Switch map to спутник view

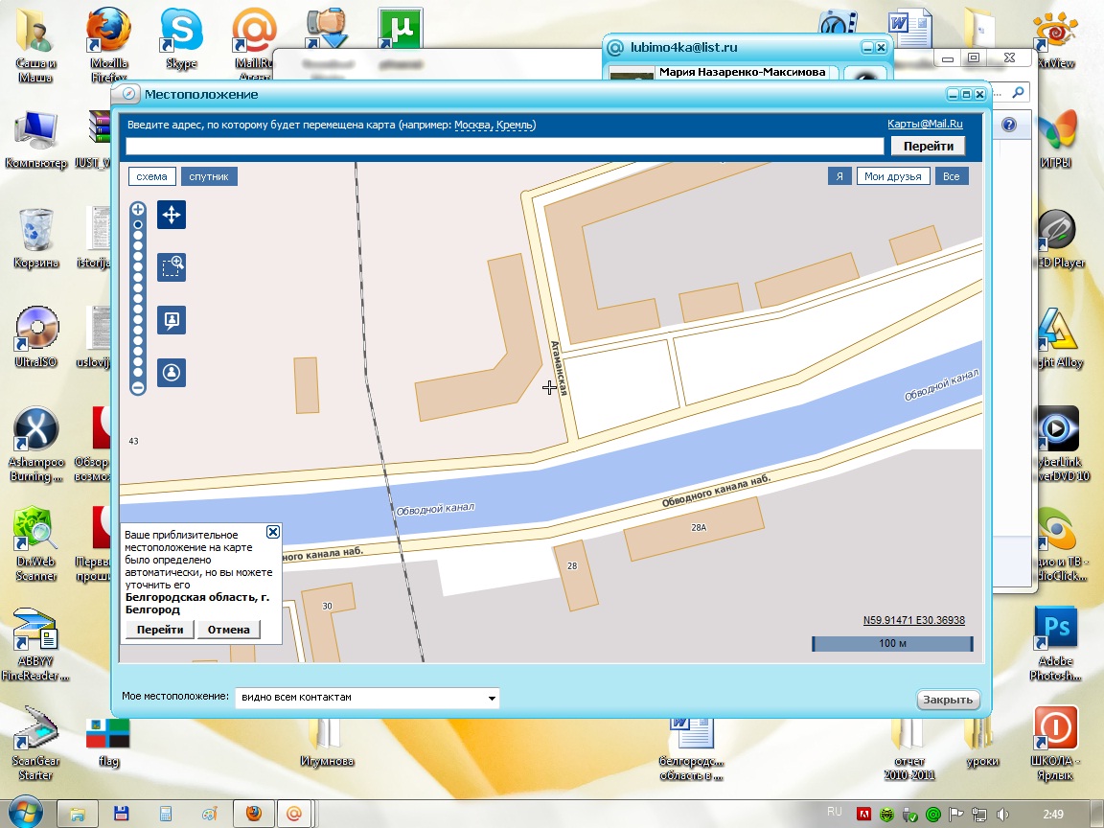208,176
